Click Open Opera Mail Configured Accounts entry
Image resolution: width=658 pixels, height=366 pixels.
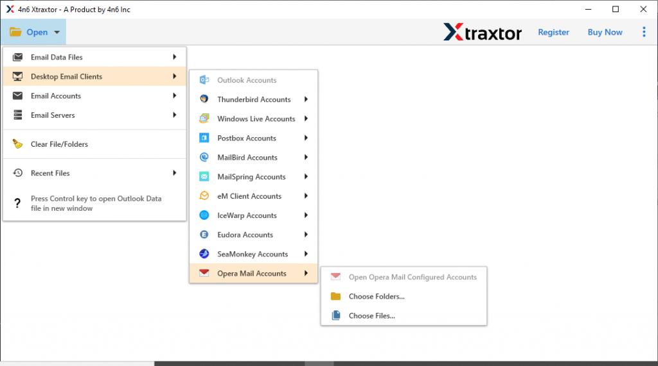404,277
